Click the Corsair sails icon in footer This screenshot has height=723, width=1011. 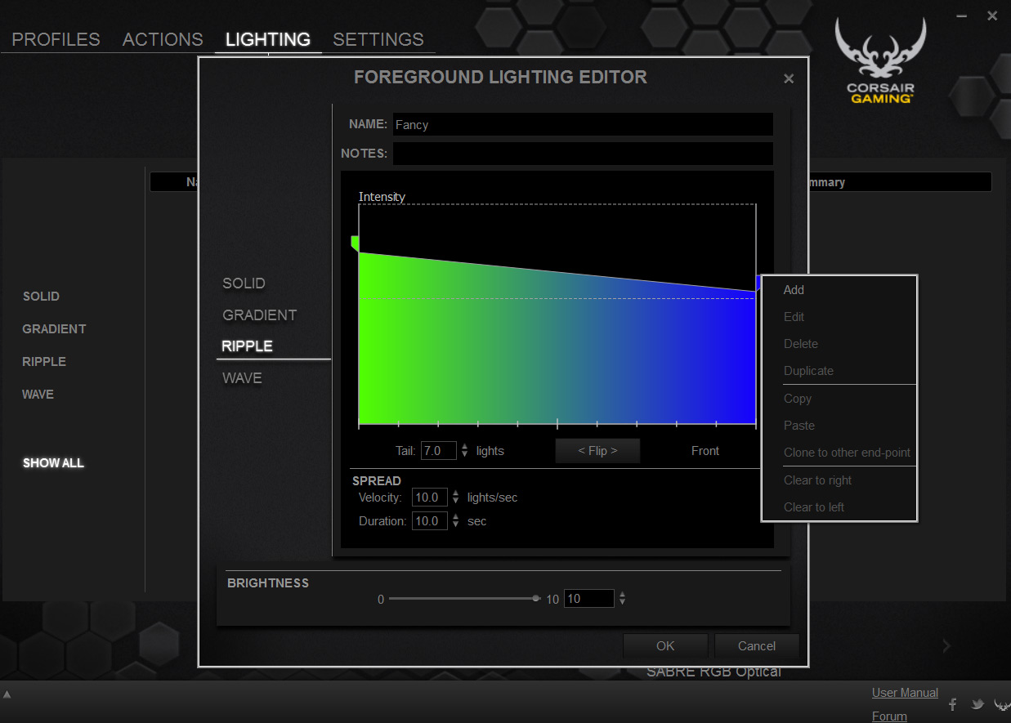[1001, 704]
